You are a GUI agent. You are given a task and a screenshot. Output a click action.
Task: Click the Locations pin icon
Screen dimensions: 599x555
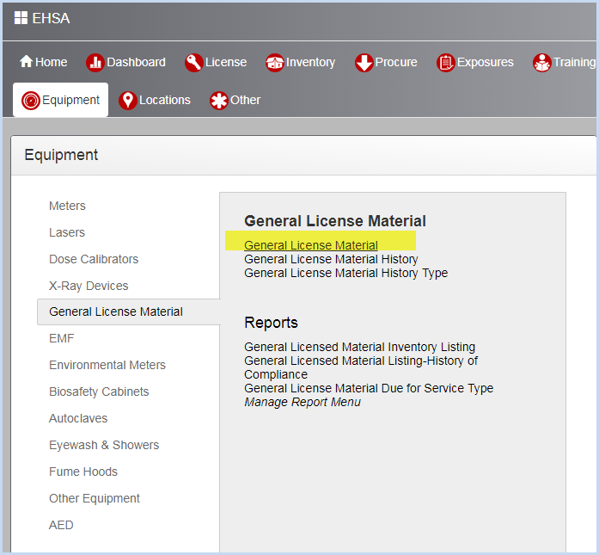click(x=127, y=101)
